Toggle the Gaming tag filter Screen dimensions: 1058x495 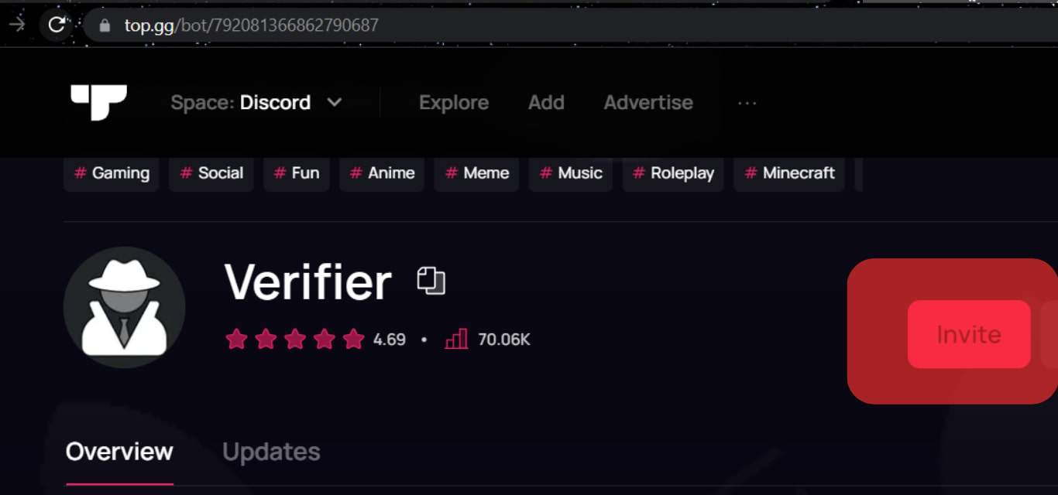tap(111, 173)
